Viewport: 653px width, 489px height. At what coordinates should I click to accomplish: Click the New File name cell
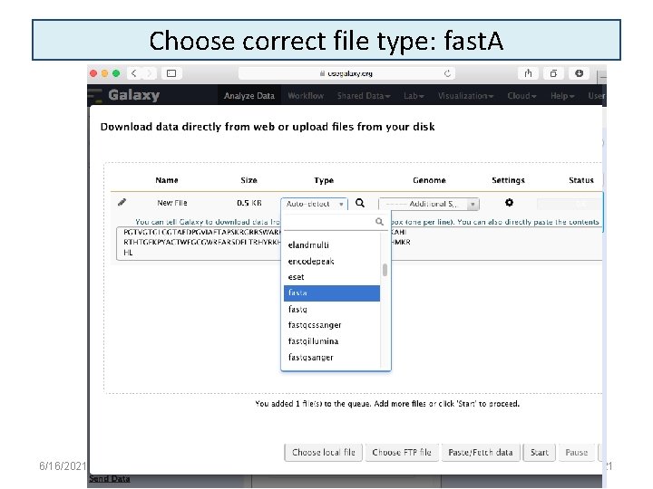tap(172, 203)
